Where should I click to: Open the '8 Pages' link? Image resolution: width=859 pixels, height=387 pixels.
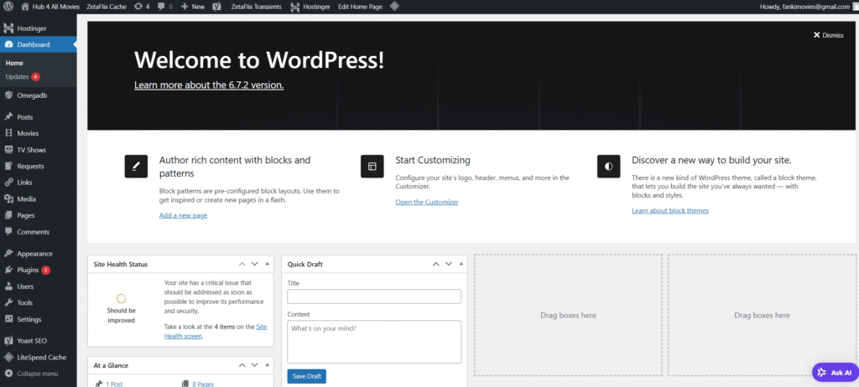coord(203,384)
